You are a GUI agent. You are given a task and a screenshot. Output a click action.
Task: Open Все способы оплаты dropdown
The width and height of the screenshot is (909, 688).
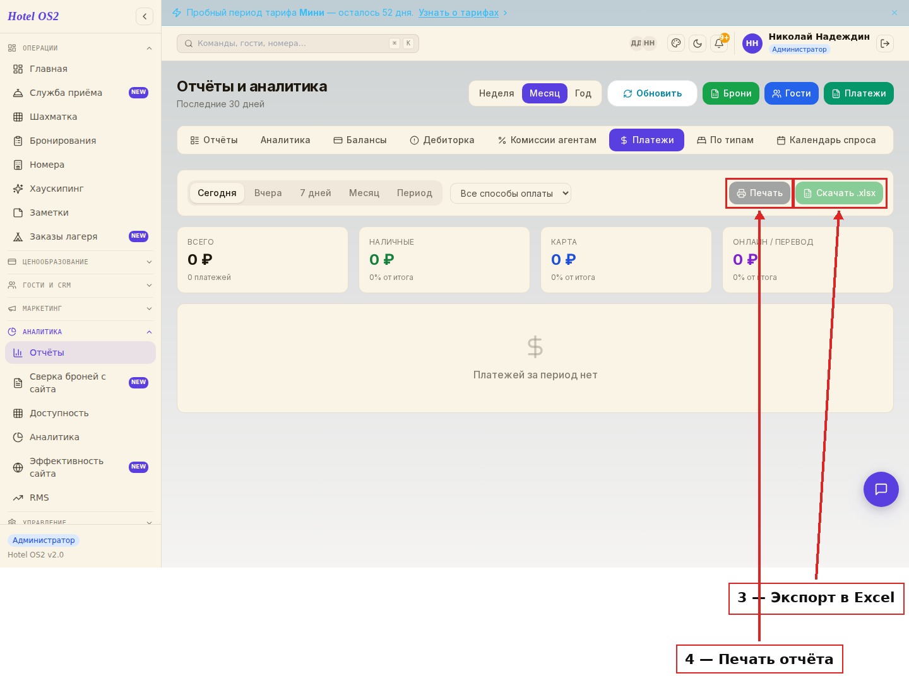[511, 194]
